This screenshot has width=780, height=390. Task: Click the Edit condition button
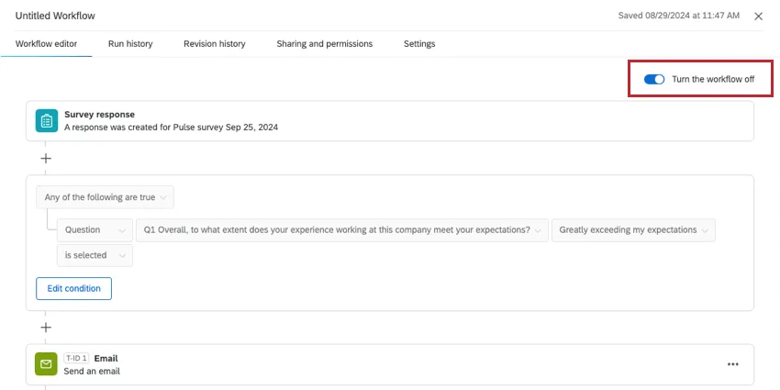[x=73, y=288]
